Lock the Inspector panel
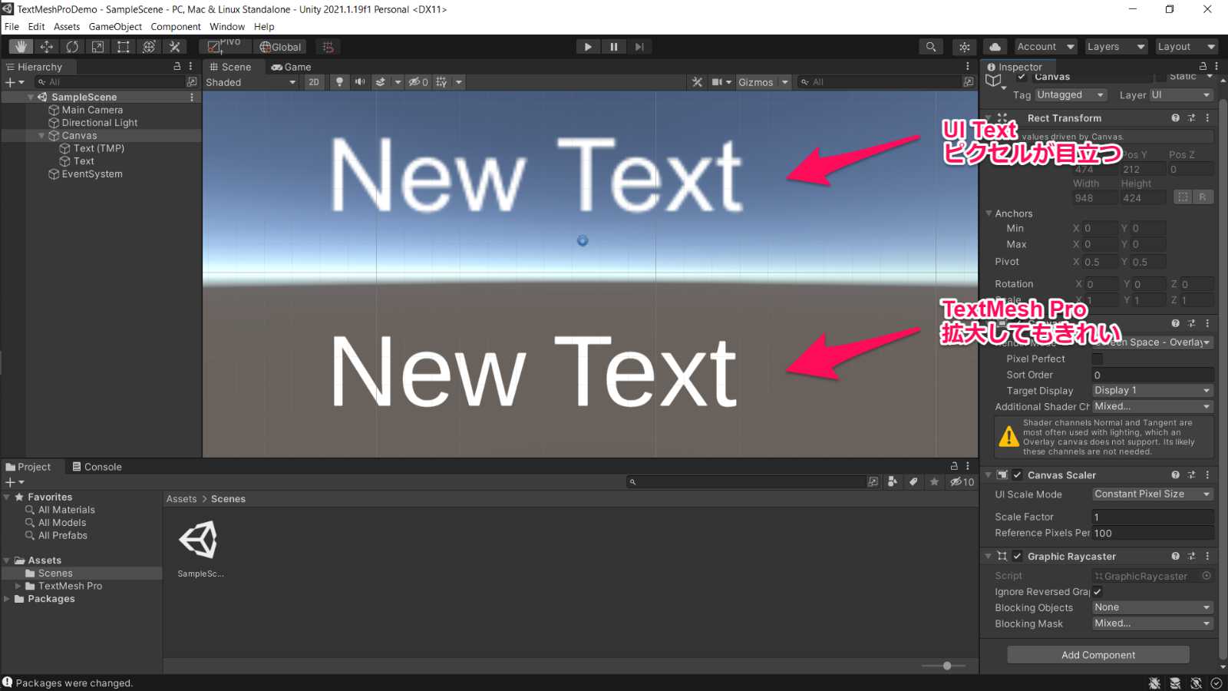The image size is (1228, 691). pyautogui.click(x=1203, y=67)
